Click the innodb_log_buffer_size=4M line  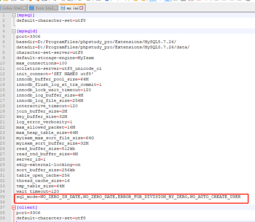coord(50,95)
